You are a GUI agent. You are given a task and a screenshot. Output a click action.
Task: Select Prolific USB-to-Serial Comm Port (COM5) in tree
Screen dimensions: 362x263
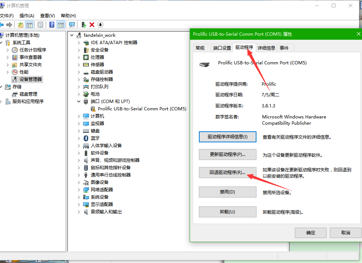coord(142,109)
